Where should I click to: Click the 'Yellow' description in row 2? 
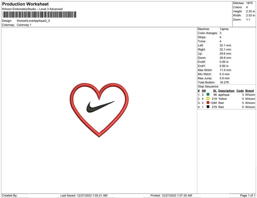click(x=222, y=99)
